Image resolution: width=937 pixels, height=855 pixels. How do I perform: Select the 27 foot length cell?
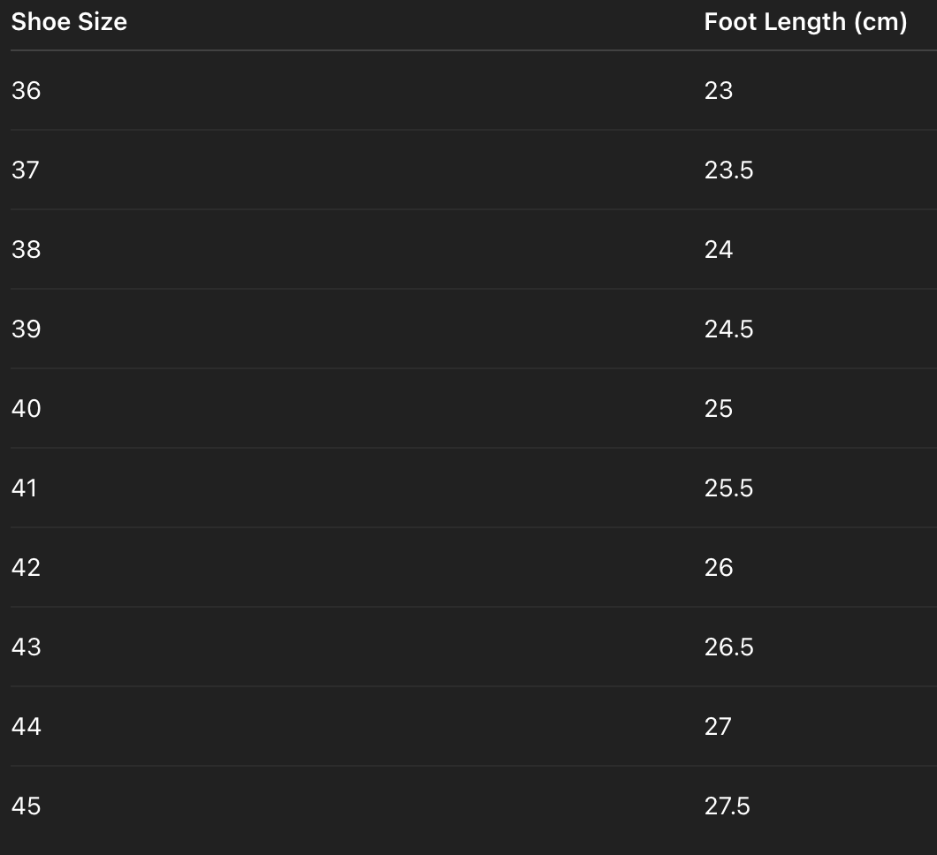(718, 726)
